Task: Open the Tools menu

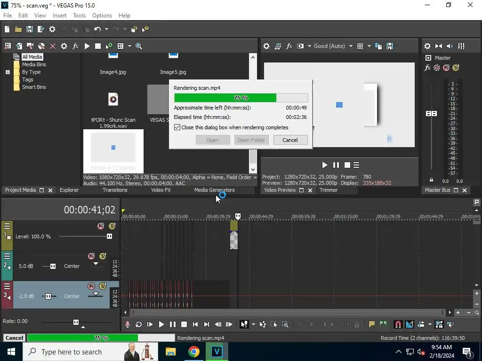Action: [79, 16]
